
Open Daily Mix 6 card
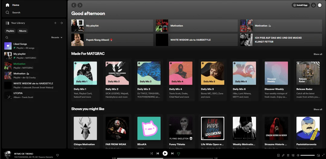click(244, 80)
